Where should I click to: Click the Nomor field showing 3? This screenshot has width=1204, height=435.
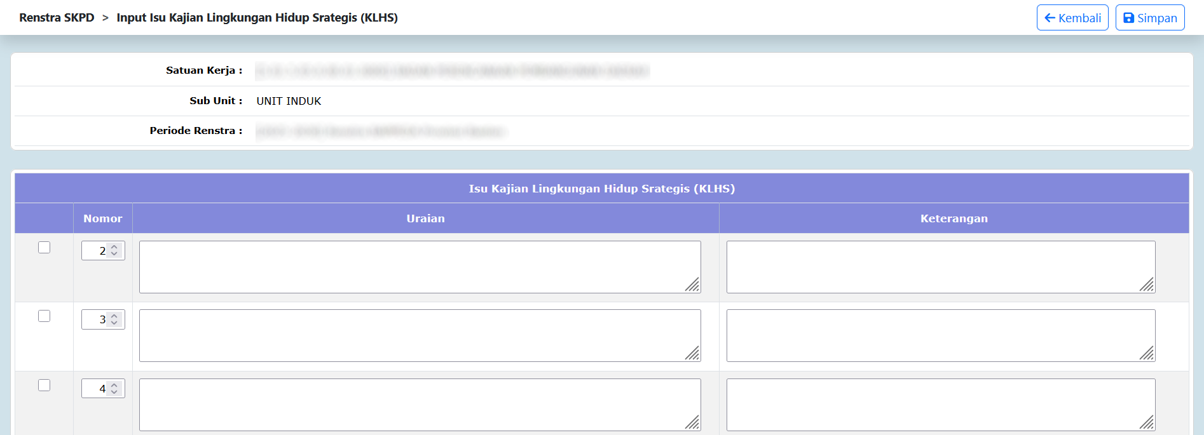[x=95, y=319]
